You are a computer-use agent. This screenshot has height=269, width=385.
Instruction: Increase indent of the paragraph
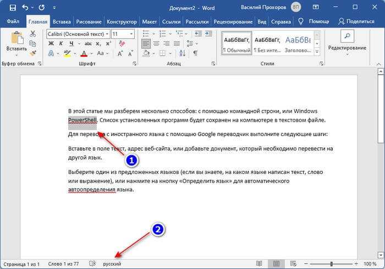click(x=208, y=34)
